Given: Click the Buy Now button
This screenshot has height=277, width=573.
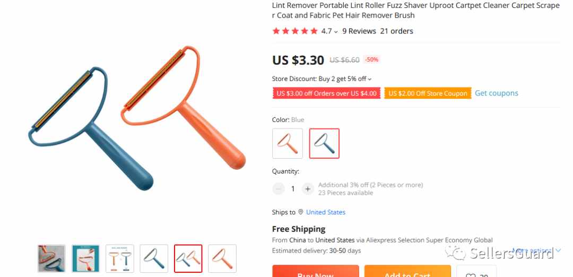Looking at the screenshot, I should [x=315, y=271].
